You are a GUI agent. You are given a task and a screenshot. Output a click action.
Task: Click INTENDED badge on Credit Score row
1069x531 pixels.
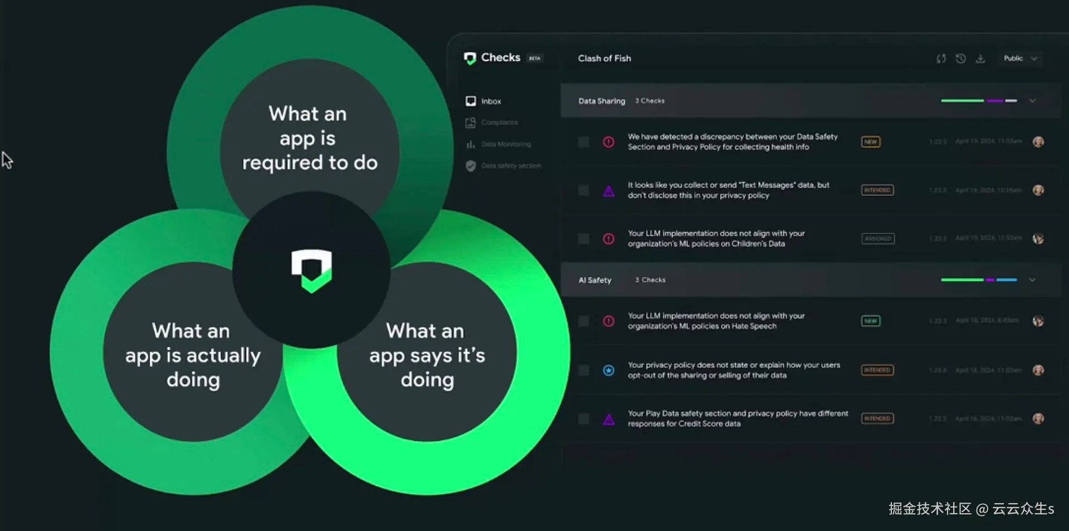click(877, 419)
